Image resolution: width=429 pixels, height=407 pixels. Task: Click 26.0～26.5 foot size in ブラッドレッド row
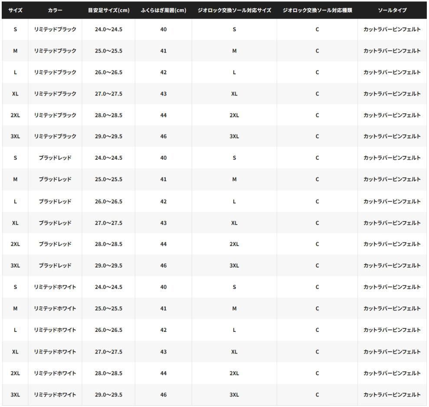pyautogui.click(x=108, y=202)
